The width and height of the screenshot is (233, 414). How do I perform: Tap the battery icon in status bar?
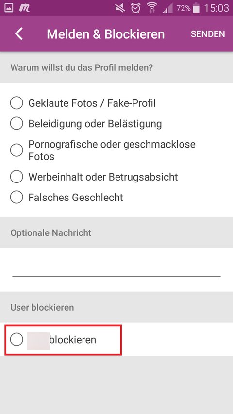pos(196,8)
